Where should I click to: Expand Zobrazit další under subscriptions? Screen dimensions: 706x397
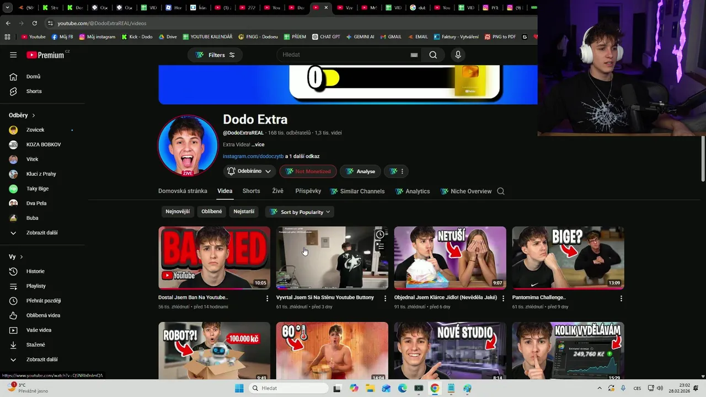click(42, 233)
